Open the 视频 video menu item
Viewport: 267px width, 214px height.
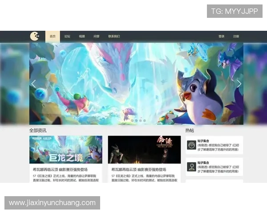click(x=82, y=36)
